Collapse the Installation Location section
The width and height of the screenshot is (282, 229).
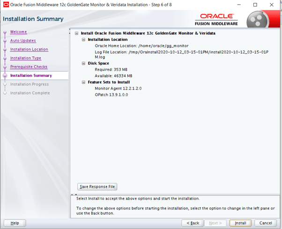82,39
